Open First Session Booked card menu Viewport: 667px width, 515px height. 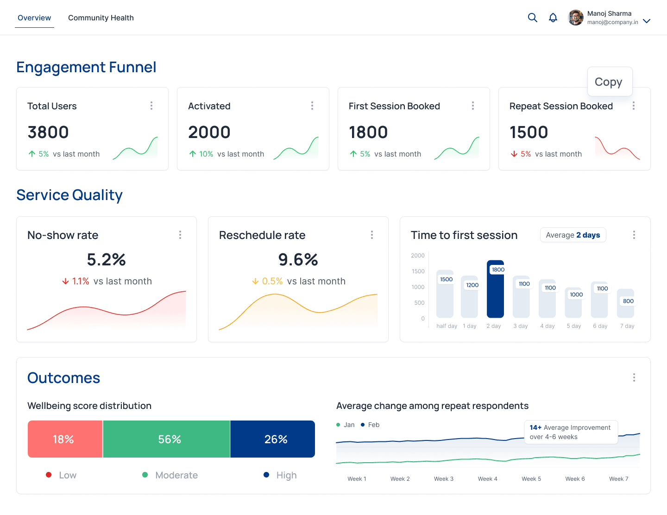point(473,106)
